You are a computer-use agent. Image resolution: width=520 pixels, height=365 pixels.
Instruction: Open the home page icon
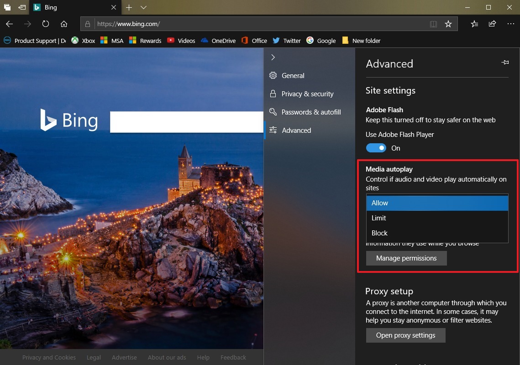tap(63, 24)
